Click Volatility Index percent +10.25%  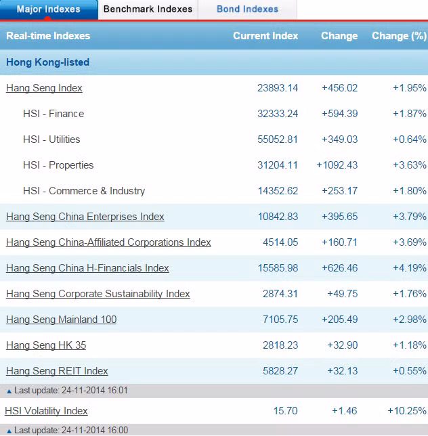407,411
